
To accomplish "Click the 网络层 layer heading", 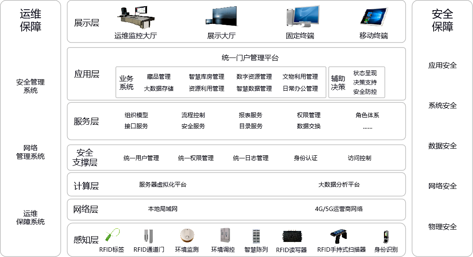I will point(85,209).
